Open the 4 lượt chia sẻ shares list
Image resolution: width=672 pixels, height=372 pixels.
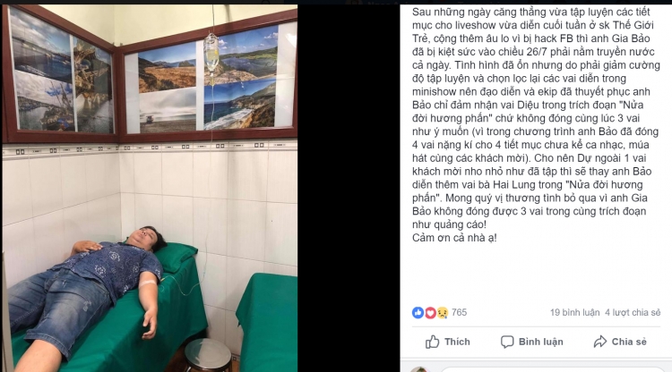633,313
